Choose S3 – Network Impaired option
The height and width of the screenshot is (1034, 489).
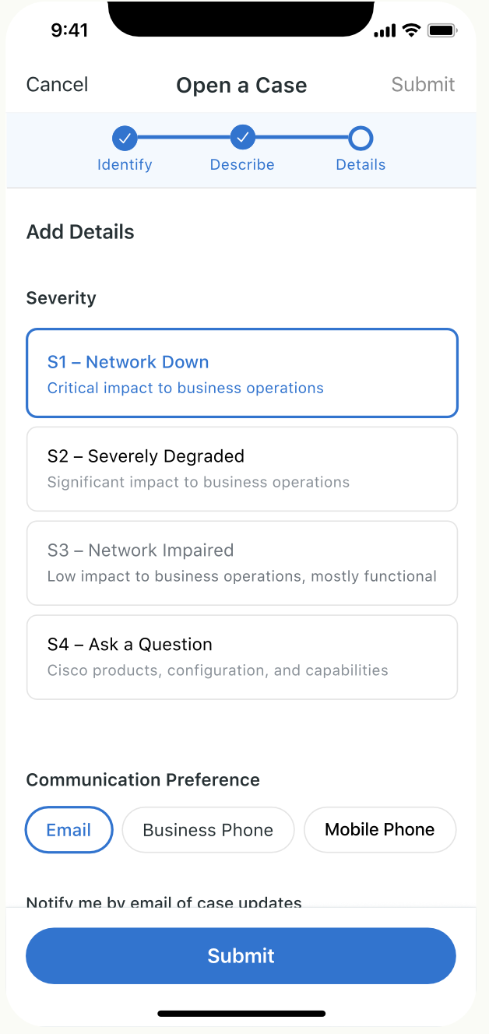tap(242, 563)
